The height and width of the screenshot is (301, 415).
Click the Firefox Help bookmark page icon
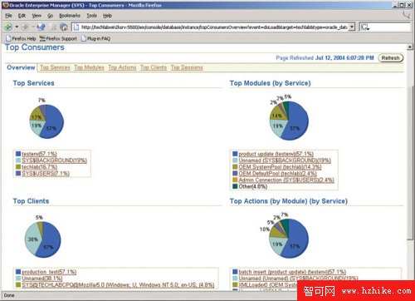point(8,38)
